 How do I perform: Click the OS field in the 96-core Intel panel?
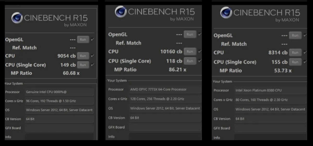coord(59,110)
